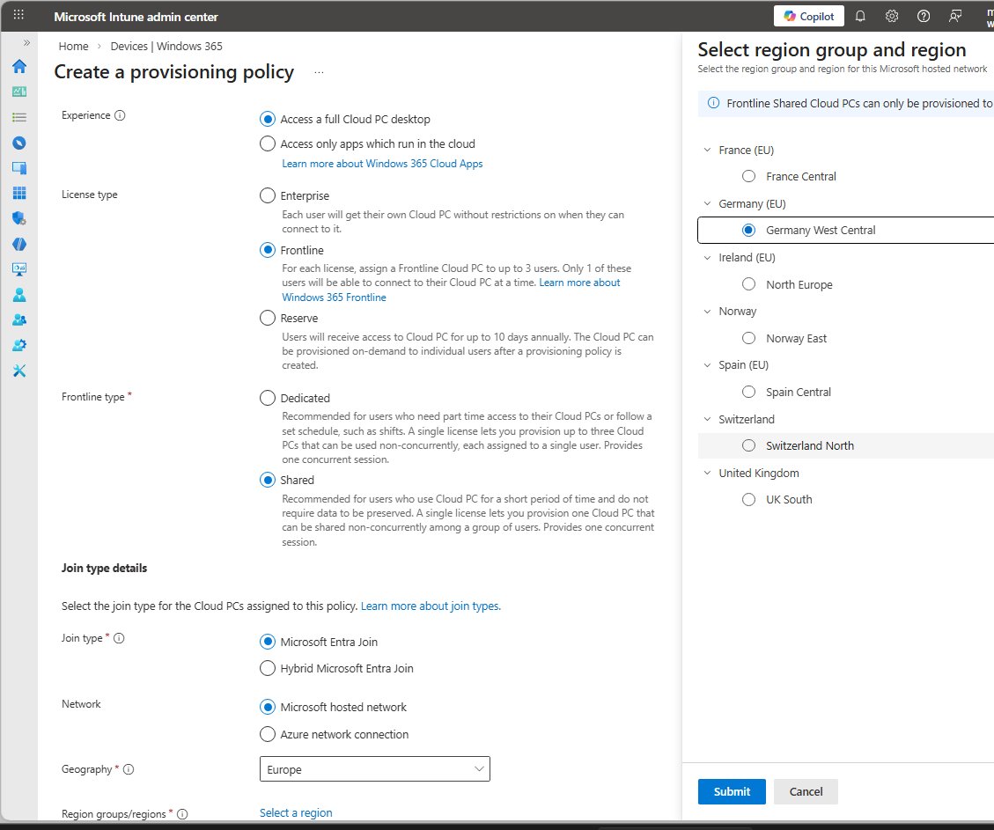Open the Select a region link
The height and width of the screenshot is (830, 994).
click(x=296, y=812)
